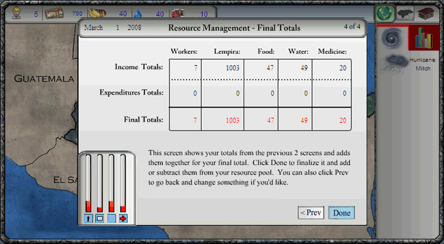Click the red cross icon under the fourth meter
The height and width of the screenshot is (244, 444).
click(x=123, y=218)
